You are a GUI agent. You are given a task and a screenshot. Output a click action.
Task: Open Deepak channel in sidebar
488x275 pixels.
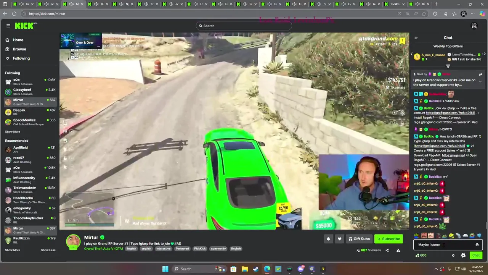pos(30,112)
